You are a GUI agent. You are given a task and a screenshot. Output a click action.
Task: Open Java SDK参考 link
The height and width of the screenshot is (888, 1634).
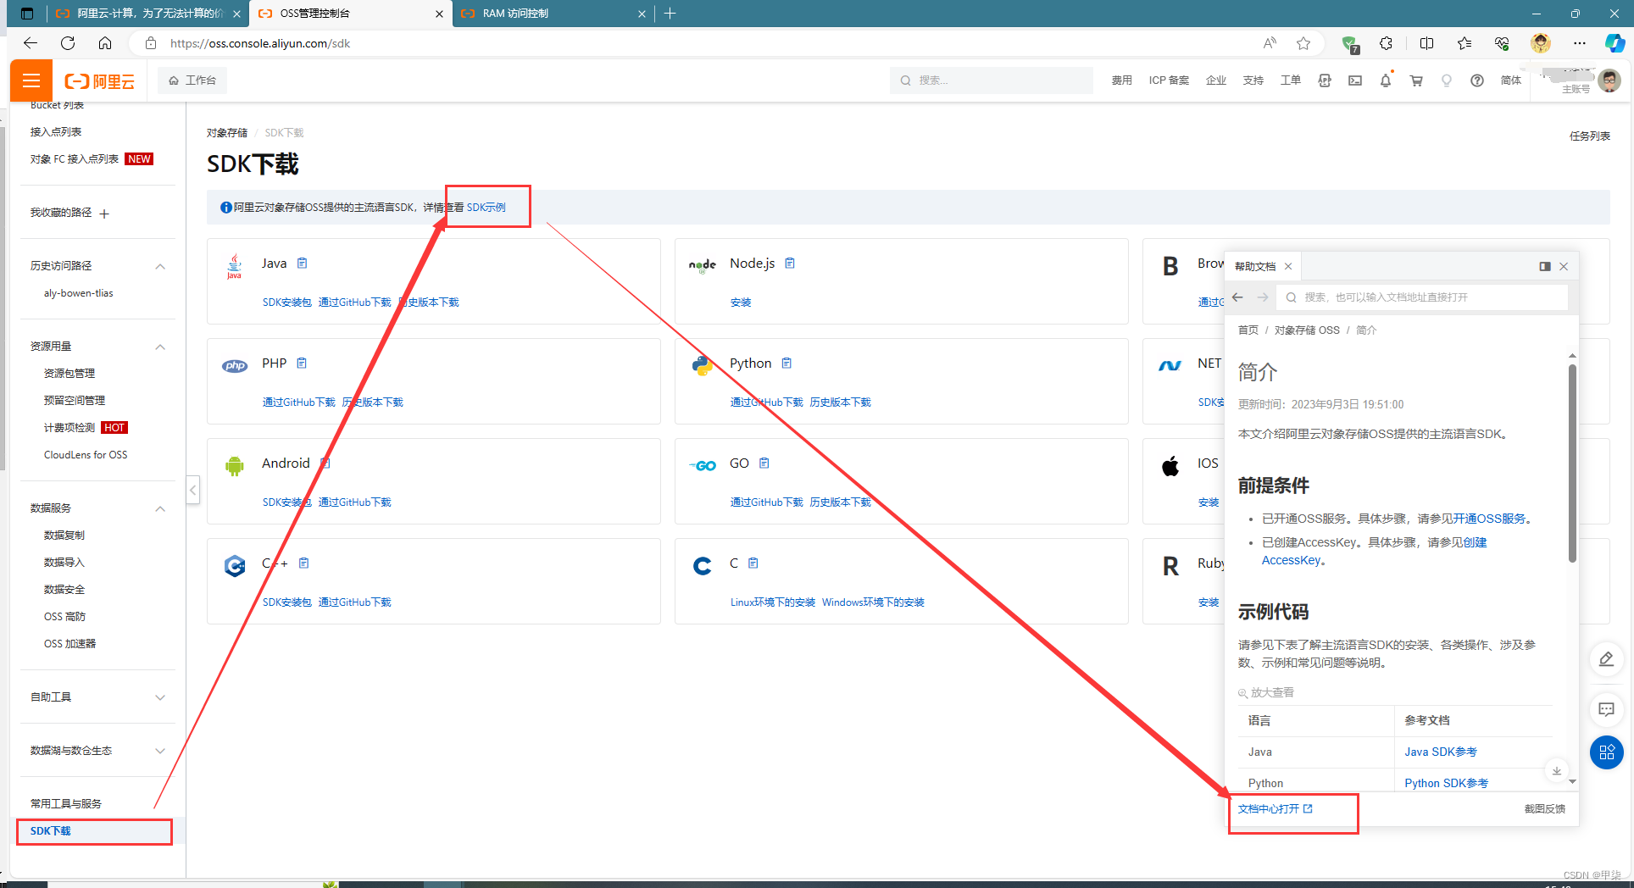(x=1440, y=752)
